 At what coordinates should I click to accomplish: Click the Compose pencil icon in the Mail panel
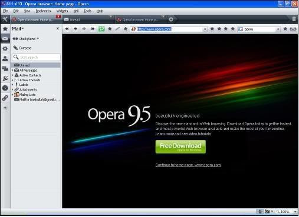(x=15, y=48)
